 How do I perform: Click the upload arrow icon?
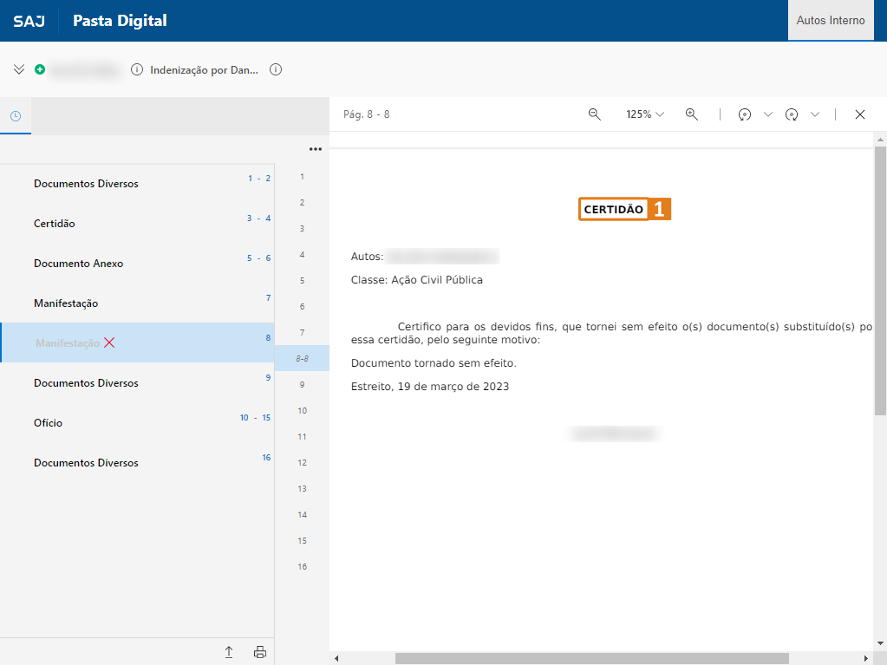(229, 652)
